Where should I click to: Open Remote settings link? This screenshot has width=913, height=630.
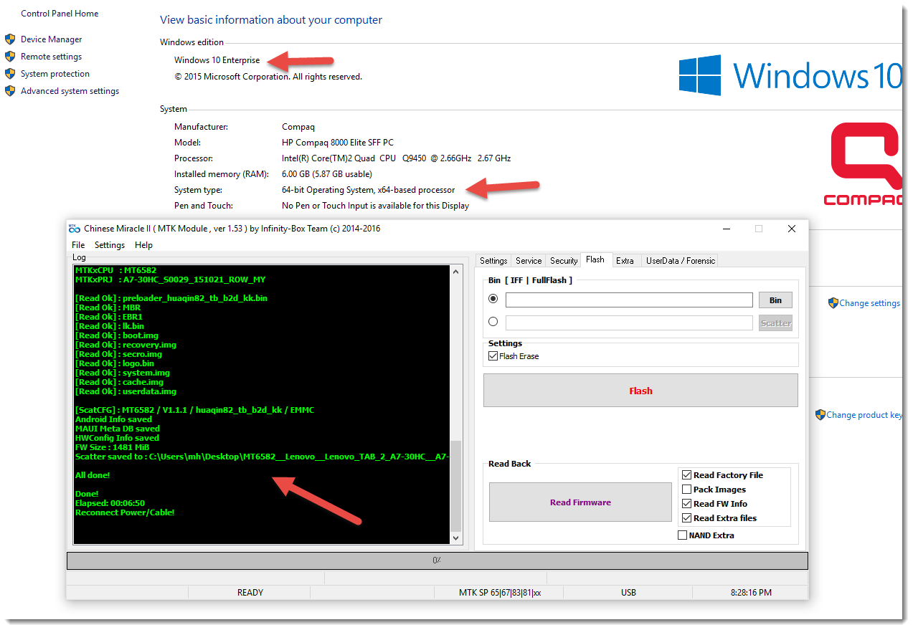(51, 57)
